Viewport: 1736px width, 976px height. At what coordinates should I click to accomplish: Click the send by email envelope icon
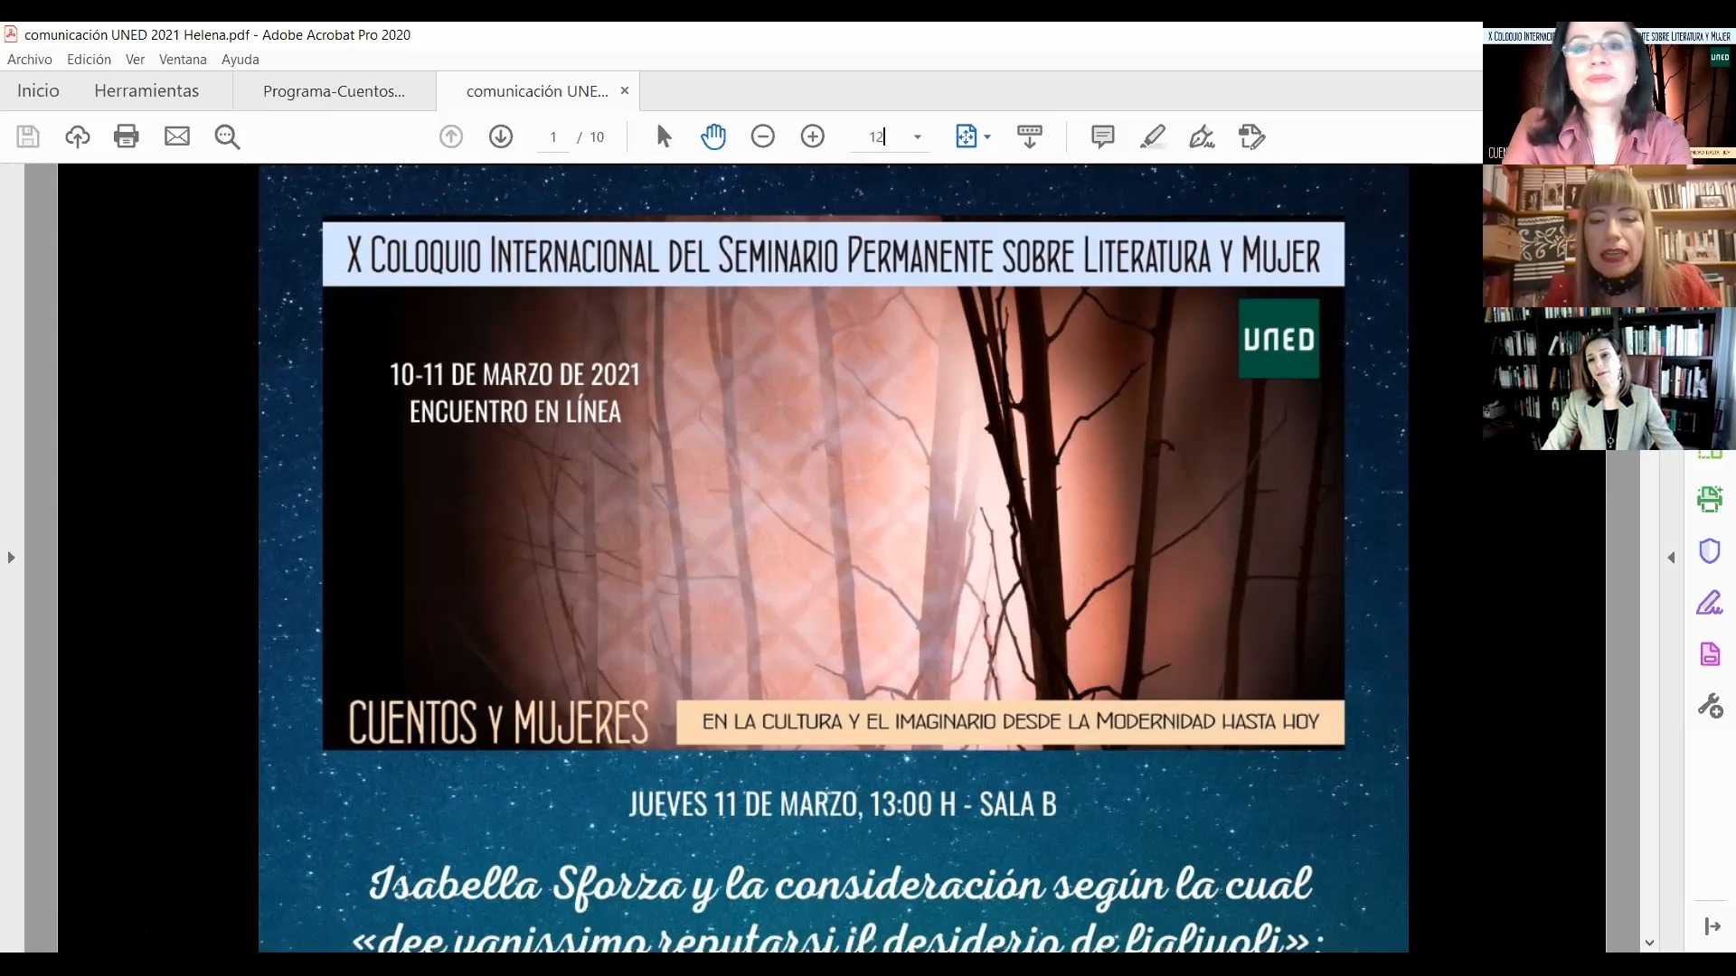(x=177, y=136)
